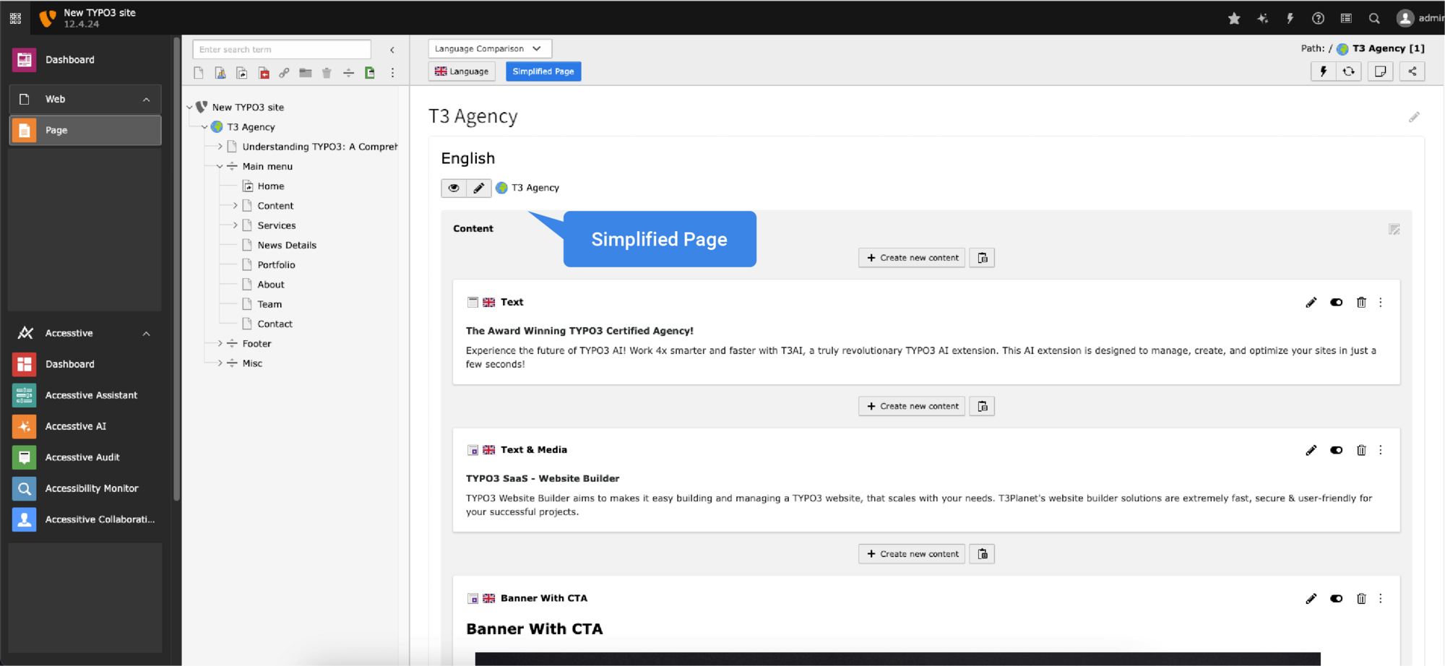Edit page title pencil next to T3 Agency

click(x=1414, y=117)
